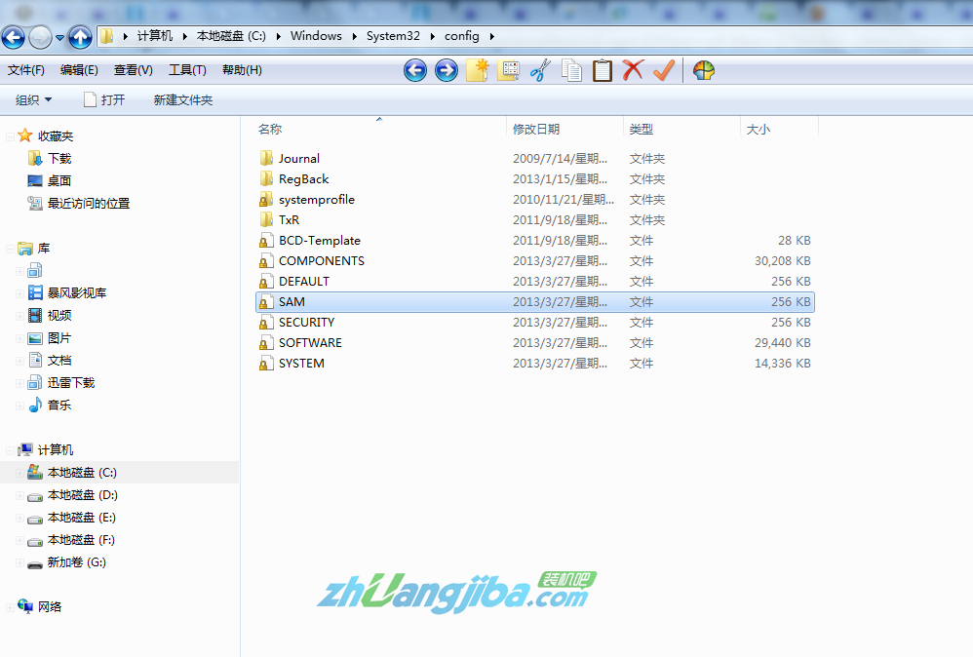This screenshot has height=657, width=973.
Task: Click the clipboard Paste icon
Action: click(603, 70)
